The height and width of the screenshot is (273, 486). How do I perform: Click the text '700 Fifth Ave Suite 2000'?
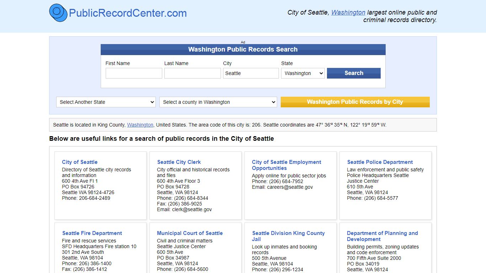pos(374,258)
